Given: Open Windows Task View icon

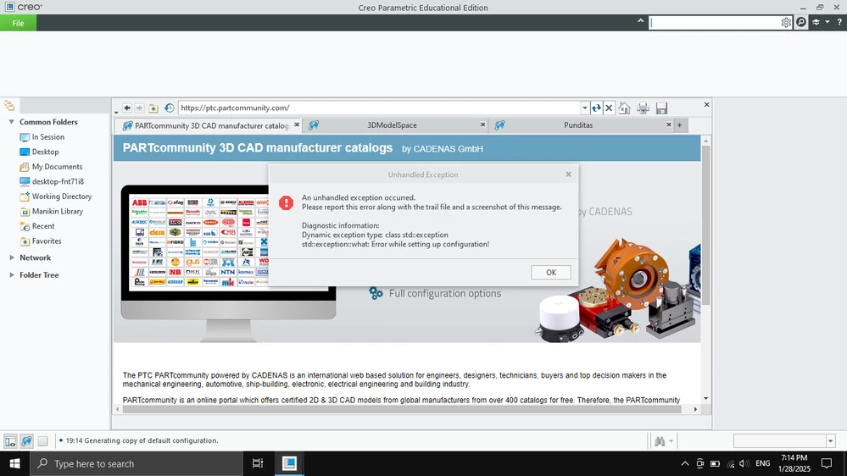Looking at the screenshot, I should tap(258, 463).
